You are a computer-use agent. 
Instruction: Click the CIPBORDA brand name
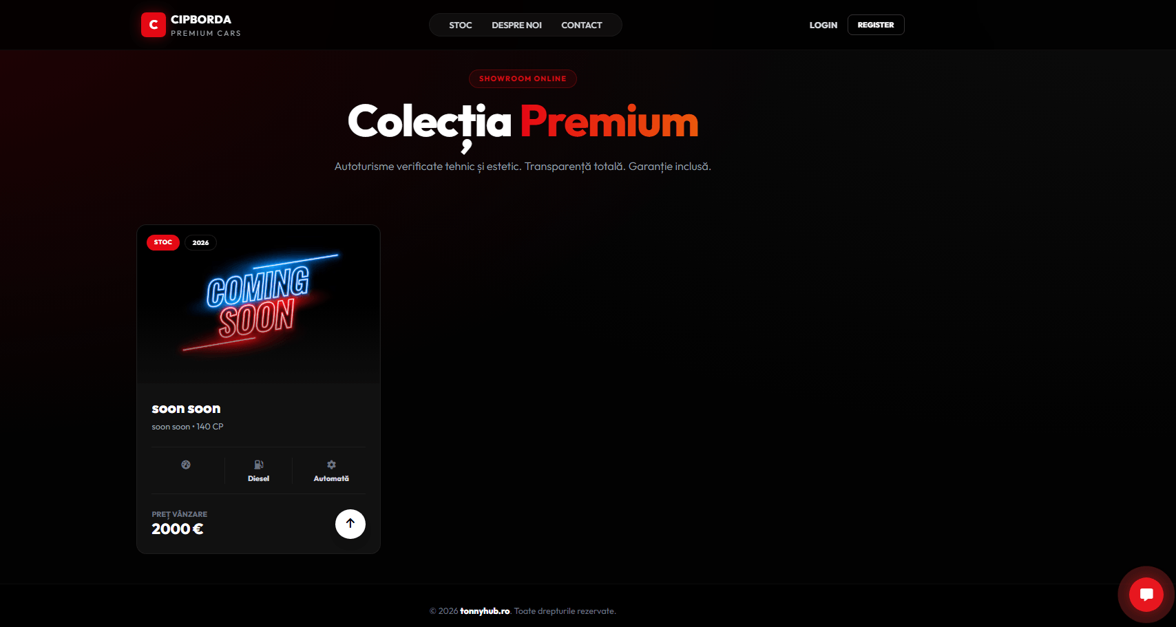click(201, 19)
